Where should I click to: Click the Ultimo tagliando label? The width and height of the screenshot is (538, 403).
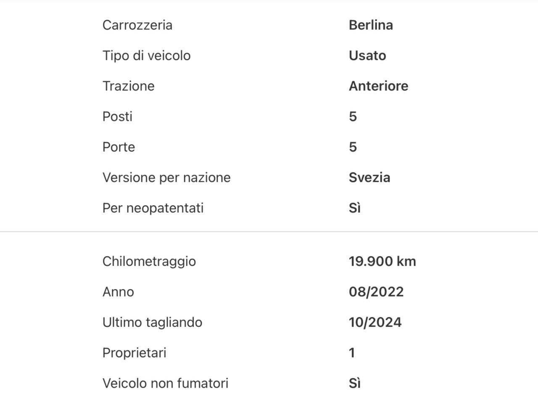point(152,322)
